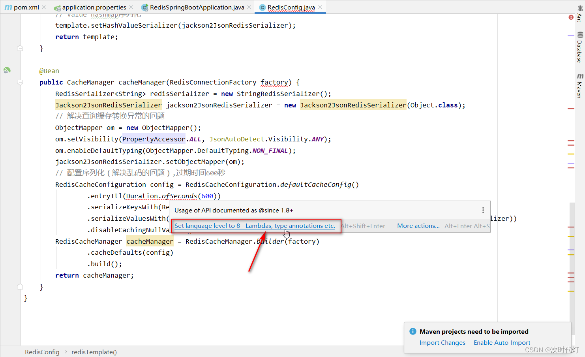Click the green Spring bean gutter icon
This screenshot has width=585, height=357.
[7, 70]
